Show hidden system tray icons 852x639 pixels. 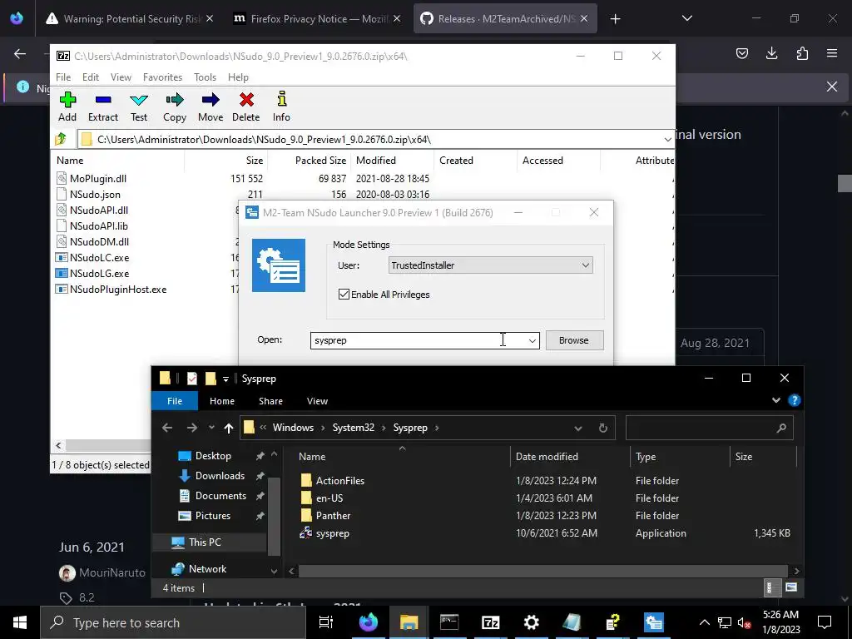(x=704, y=622)
